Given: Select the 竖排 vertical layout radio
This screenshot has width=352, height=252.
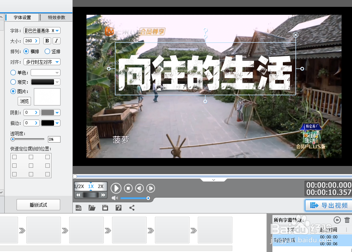Looking at the screenshot, I should point(47,51).
